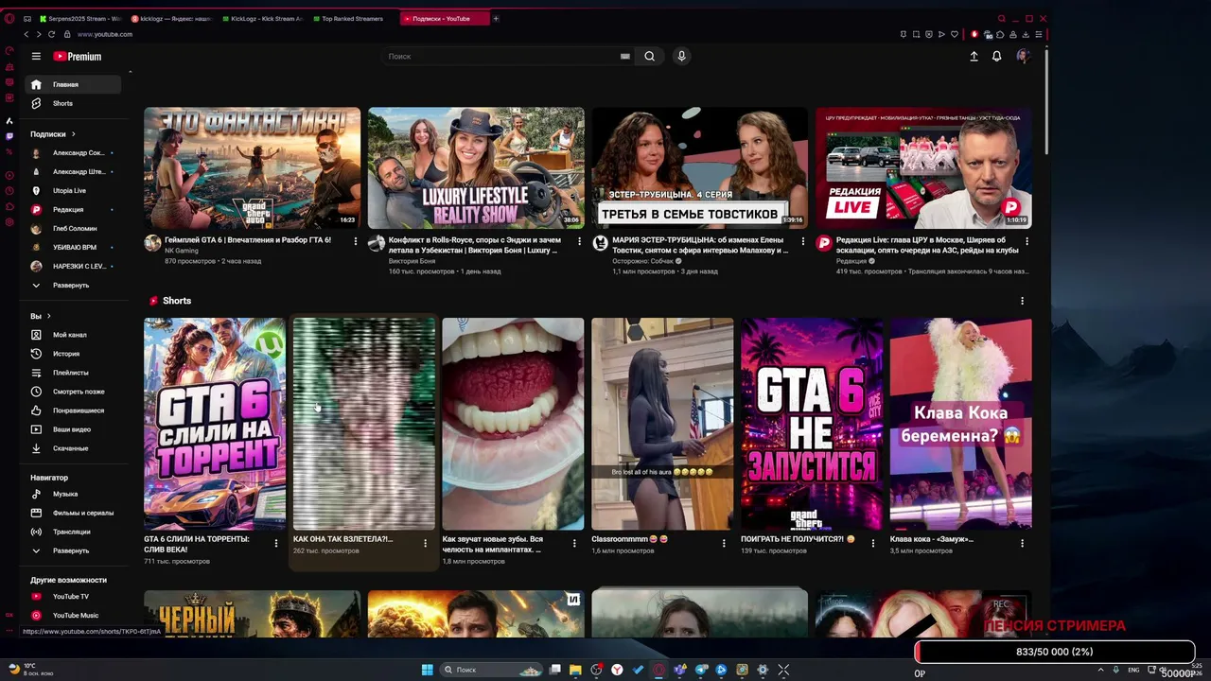Open more options for the Виктория Боня video
Viewport: 1211px width, 681px height.
pos(579,241)
